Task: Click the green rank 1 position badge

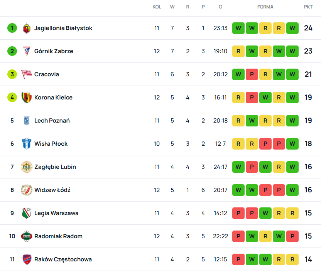Action: coord(12,28)
